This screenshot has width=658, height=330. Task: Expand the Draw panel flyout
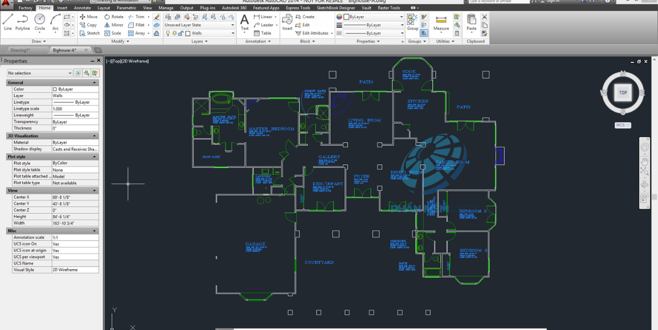[40, 41]
